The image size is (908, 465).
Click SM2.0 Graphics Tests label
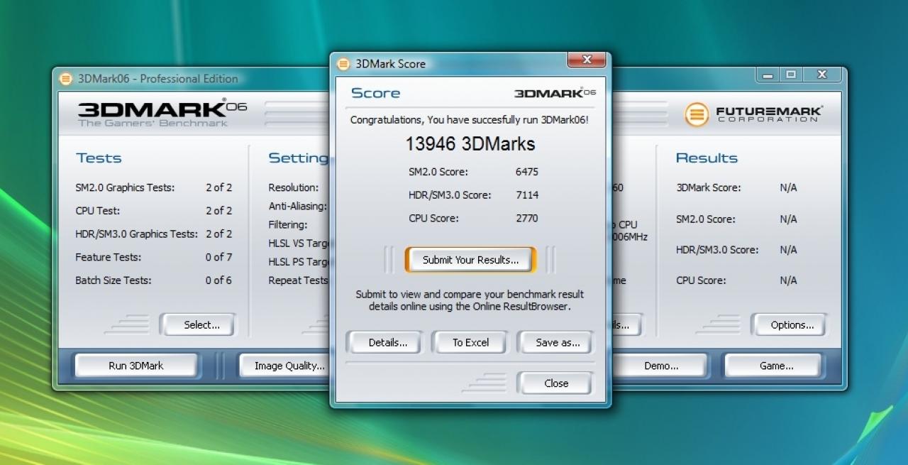[x=125, y=188]
